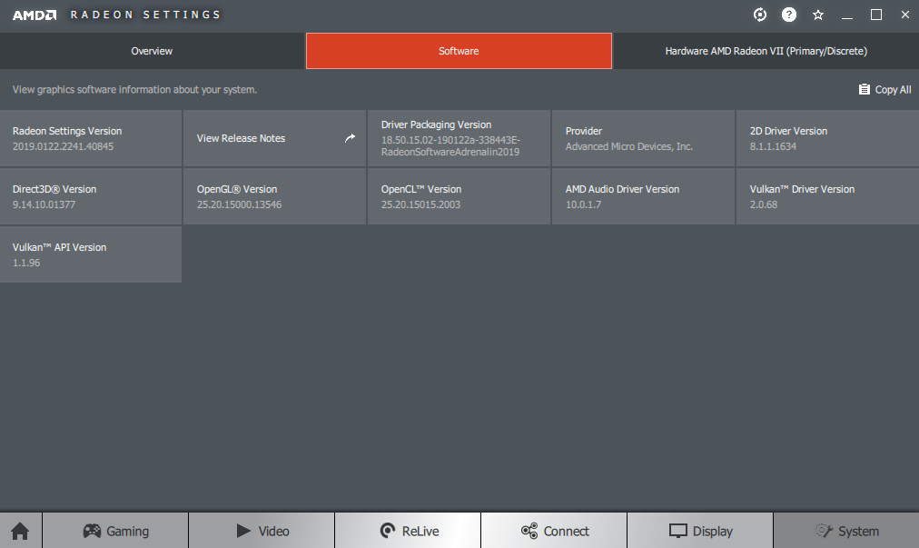Image resolution: width=919 pixels, height=548 pixels.
Task: Open Hardware AMD Radeon VII tab
Action: (766, 51)
